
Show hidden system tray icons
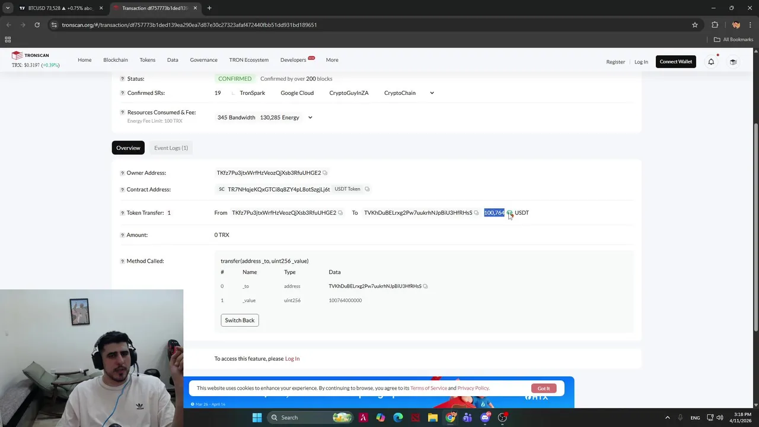pos(667,418)
